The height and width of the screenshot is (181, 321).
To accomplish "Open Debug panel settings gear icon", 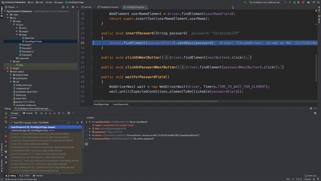I will (x=311, y=109).
